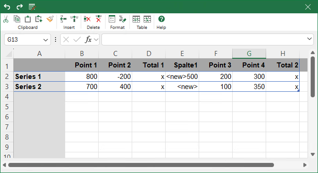The height and width of the screenshot is (173, 318).
Task: Click the Copy icon in Clipboard group
Action: (17, 19)
